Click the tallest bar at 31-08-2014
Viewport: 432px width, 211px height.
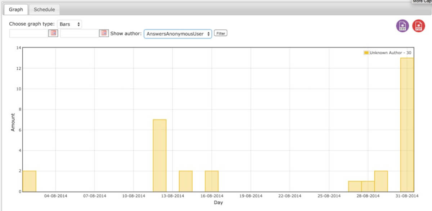[407, 125]
